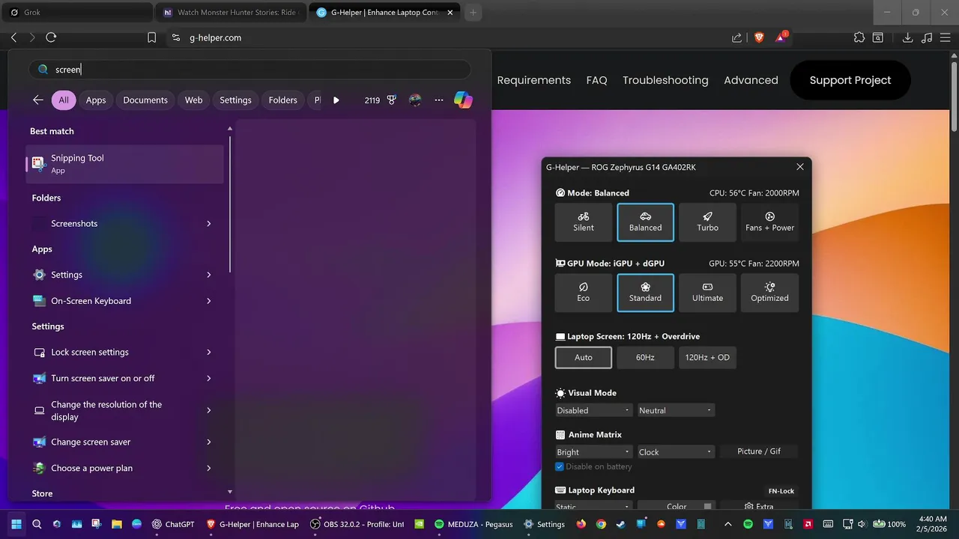The height and width of the screenshot is (539, 959).
Task: Open File Explorer from the taskbar
Action: [117, 524]
